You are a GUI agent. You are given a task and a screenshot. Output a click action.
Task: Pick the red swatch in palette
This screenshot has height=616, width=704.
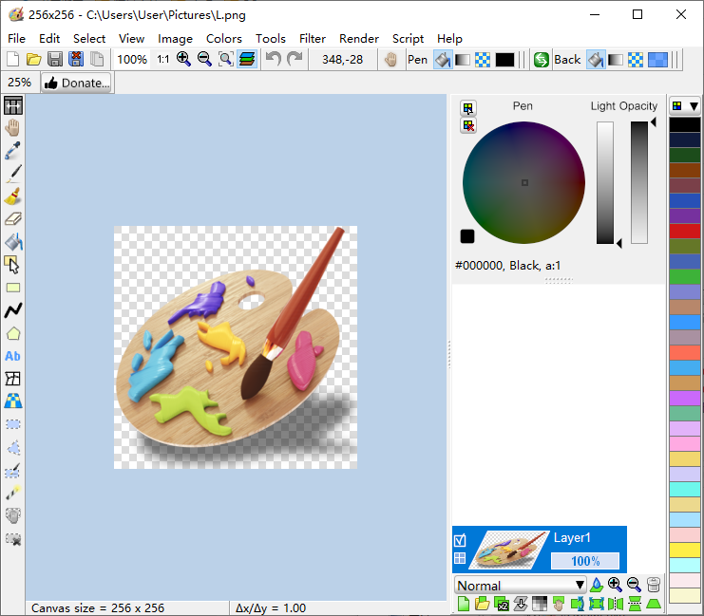point(685,231)
